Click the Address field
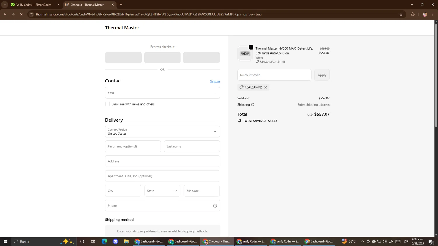 [162, 161]
